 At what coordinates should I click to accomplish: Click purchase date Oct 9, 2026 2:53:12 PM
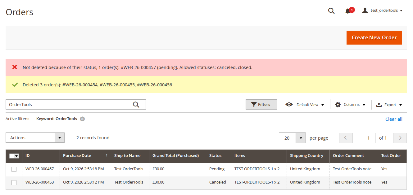pos(84,182)
